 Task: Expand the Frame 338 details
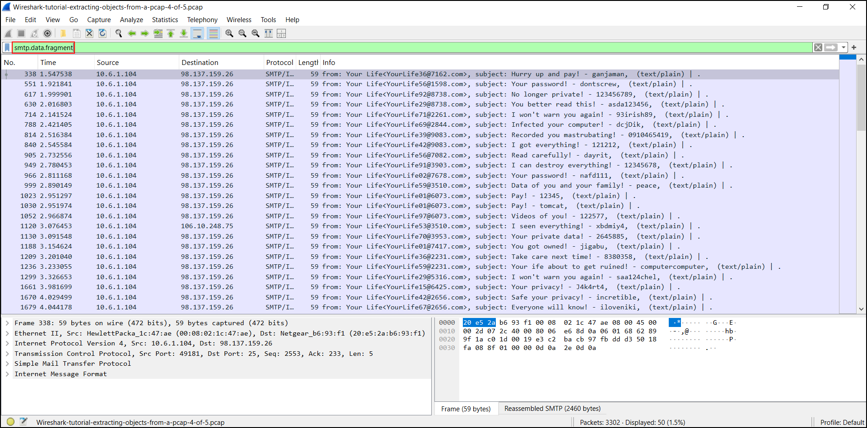tap(7, 323)
